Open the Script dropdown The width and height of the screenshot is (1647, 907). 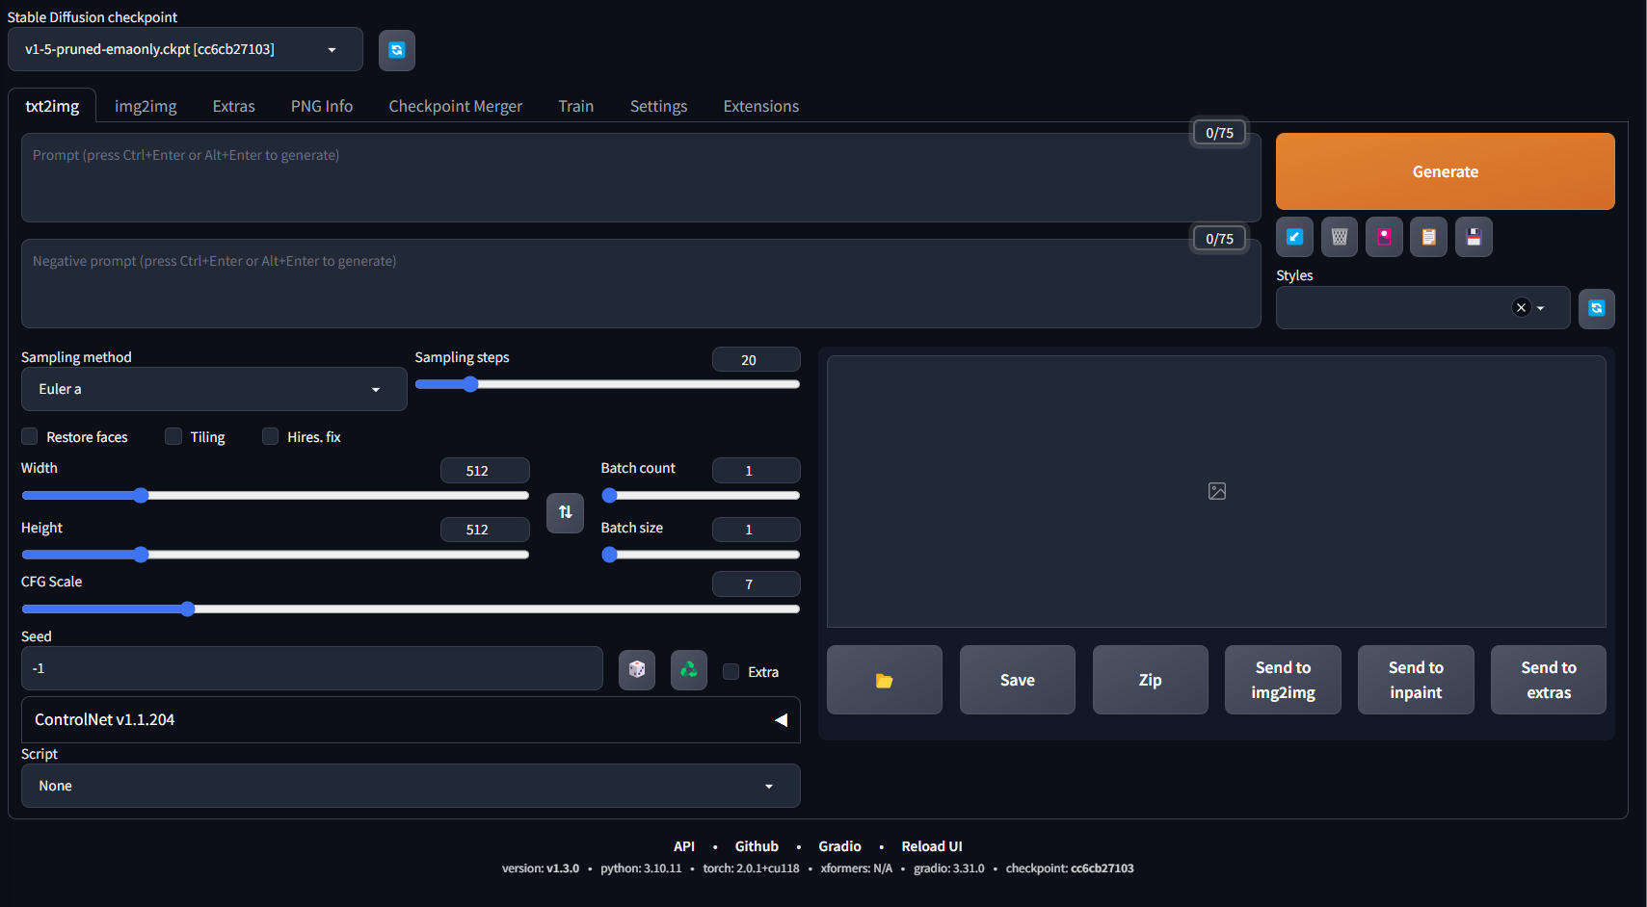pos(411,786)
